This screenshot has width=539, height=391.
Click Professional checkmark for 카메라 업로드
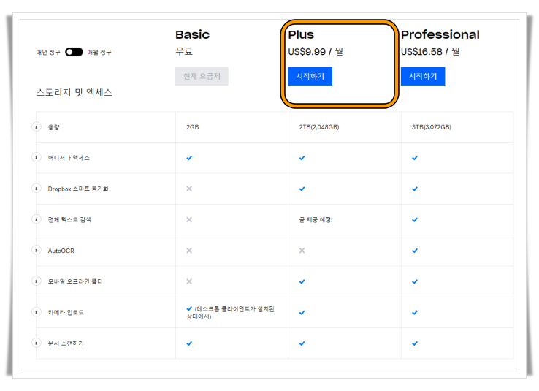(x=415, y=313)
